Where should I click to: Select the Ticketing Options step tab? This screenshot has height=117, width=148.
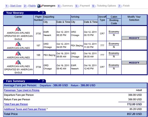pos(106,6)
